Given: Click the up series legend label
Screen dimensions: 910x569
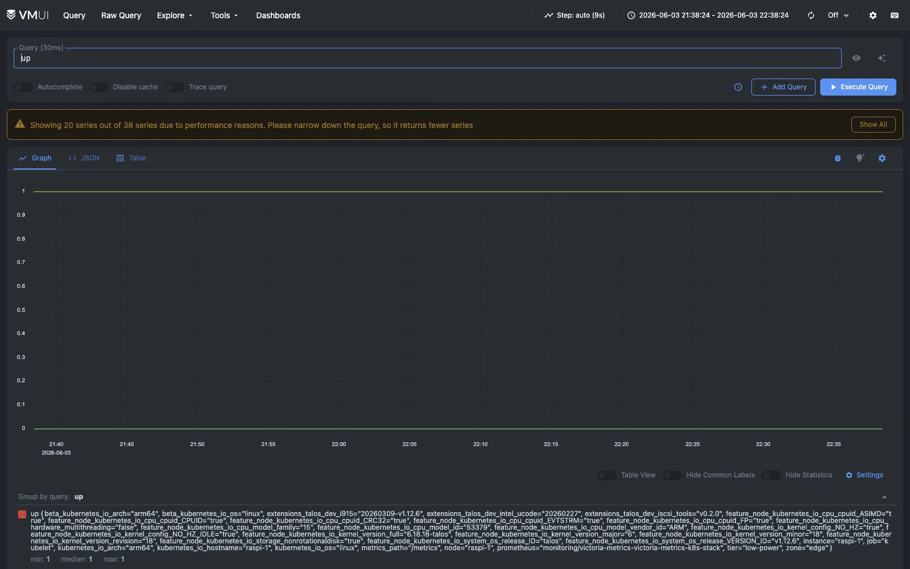Looking at the screenshot, I should pos(461,531).
